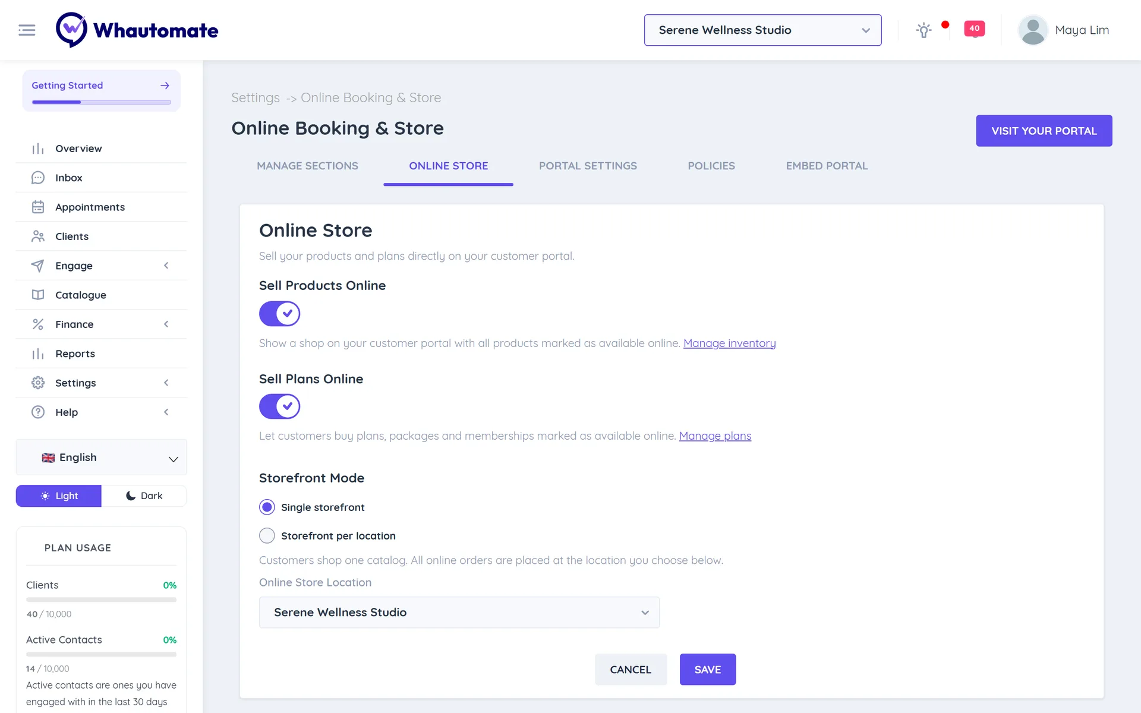
Task: Click the Clients plan usage bar
Action: click(x=102, y=600)
